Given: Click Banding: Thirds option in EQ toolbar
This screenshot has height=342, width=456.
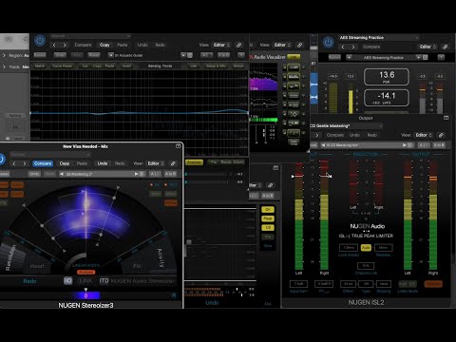Looking at the screenshot, I should point(160,66).
